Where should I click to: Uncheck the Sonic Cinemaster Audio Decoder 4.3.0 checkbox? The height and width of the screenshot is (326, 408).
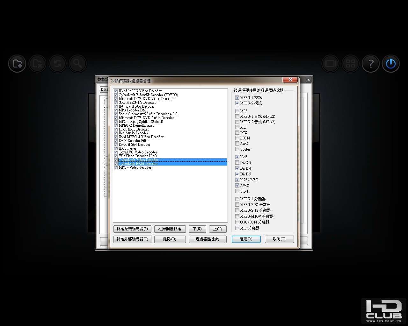pyautogui.click(x=116, y=114)
